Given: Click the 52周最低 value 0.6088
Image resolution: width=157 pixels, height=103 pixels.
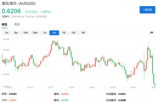Looking at the screenshot, I should pyautogui.click(x=122, y=100).
